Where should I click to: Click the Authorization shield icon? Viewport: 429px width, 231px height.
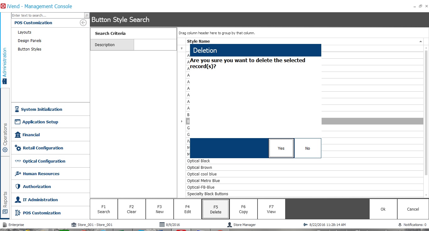[x=18, y=186]
